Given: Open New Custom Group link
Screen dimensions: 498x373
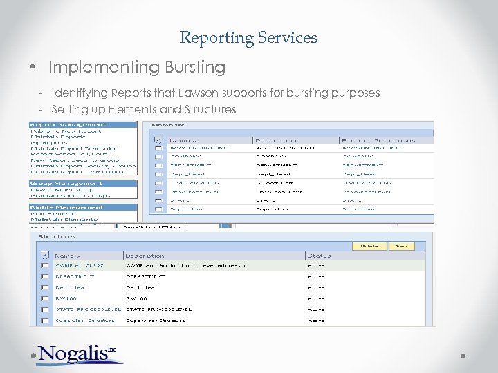Looking at the screenshot, I should coord(62,190).
